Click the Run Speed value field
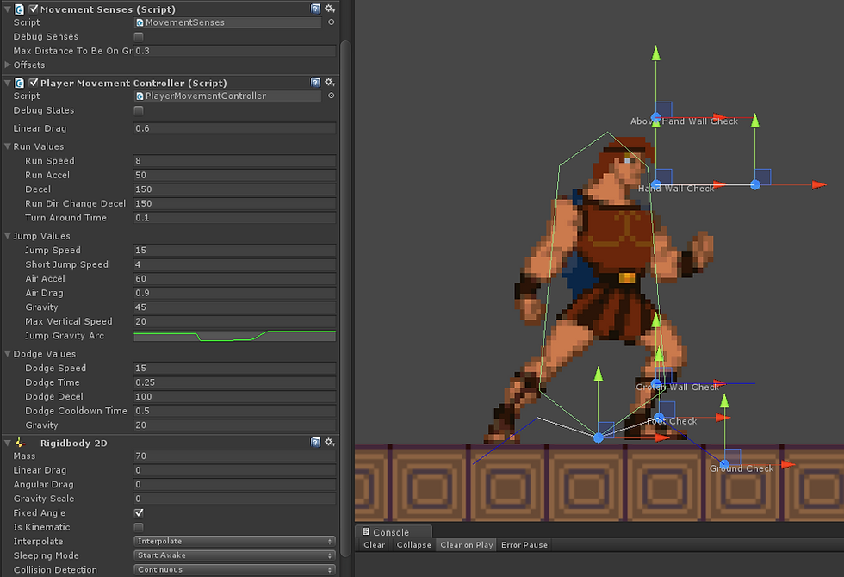The width and height of the screenshot is (844, 577). (x=234, y=160)
